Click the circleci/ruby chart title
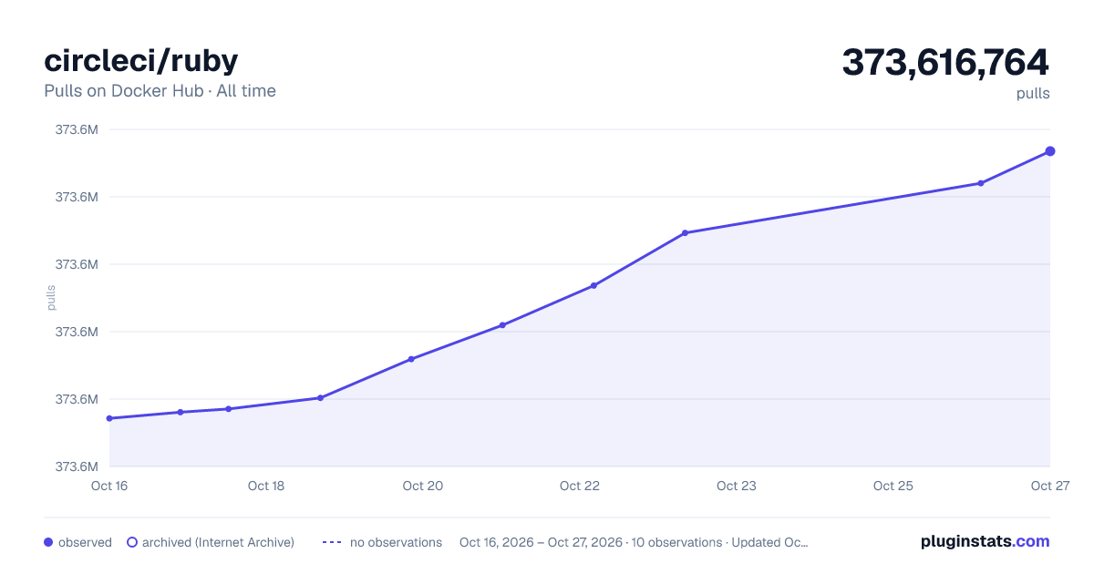1094x574 pixels. [x=141, y=60]
